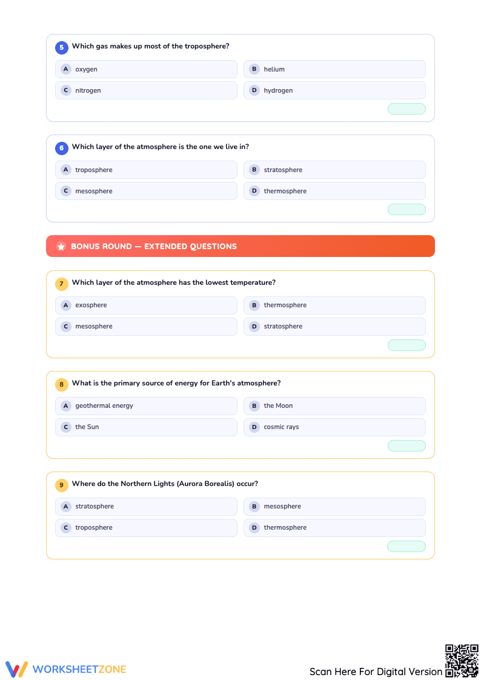Pick option C the Sun
481x680 pixels.
pos(146,427)
